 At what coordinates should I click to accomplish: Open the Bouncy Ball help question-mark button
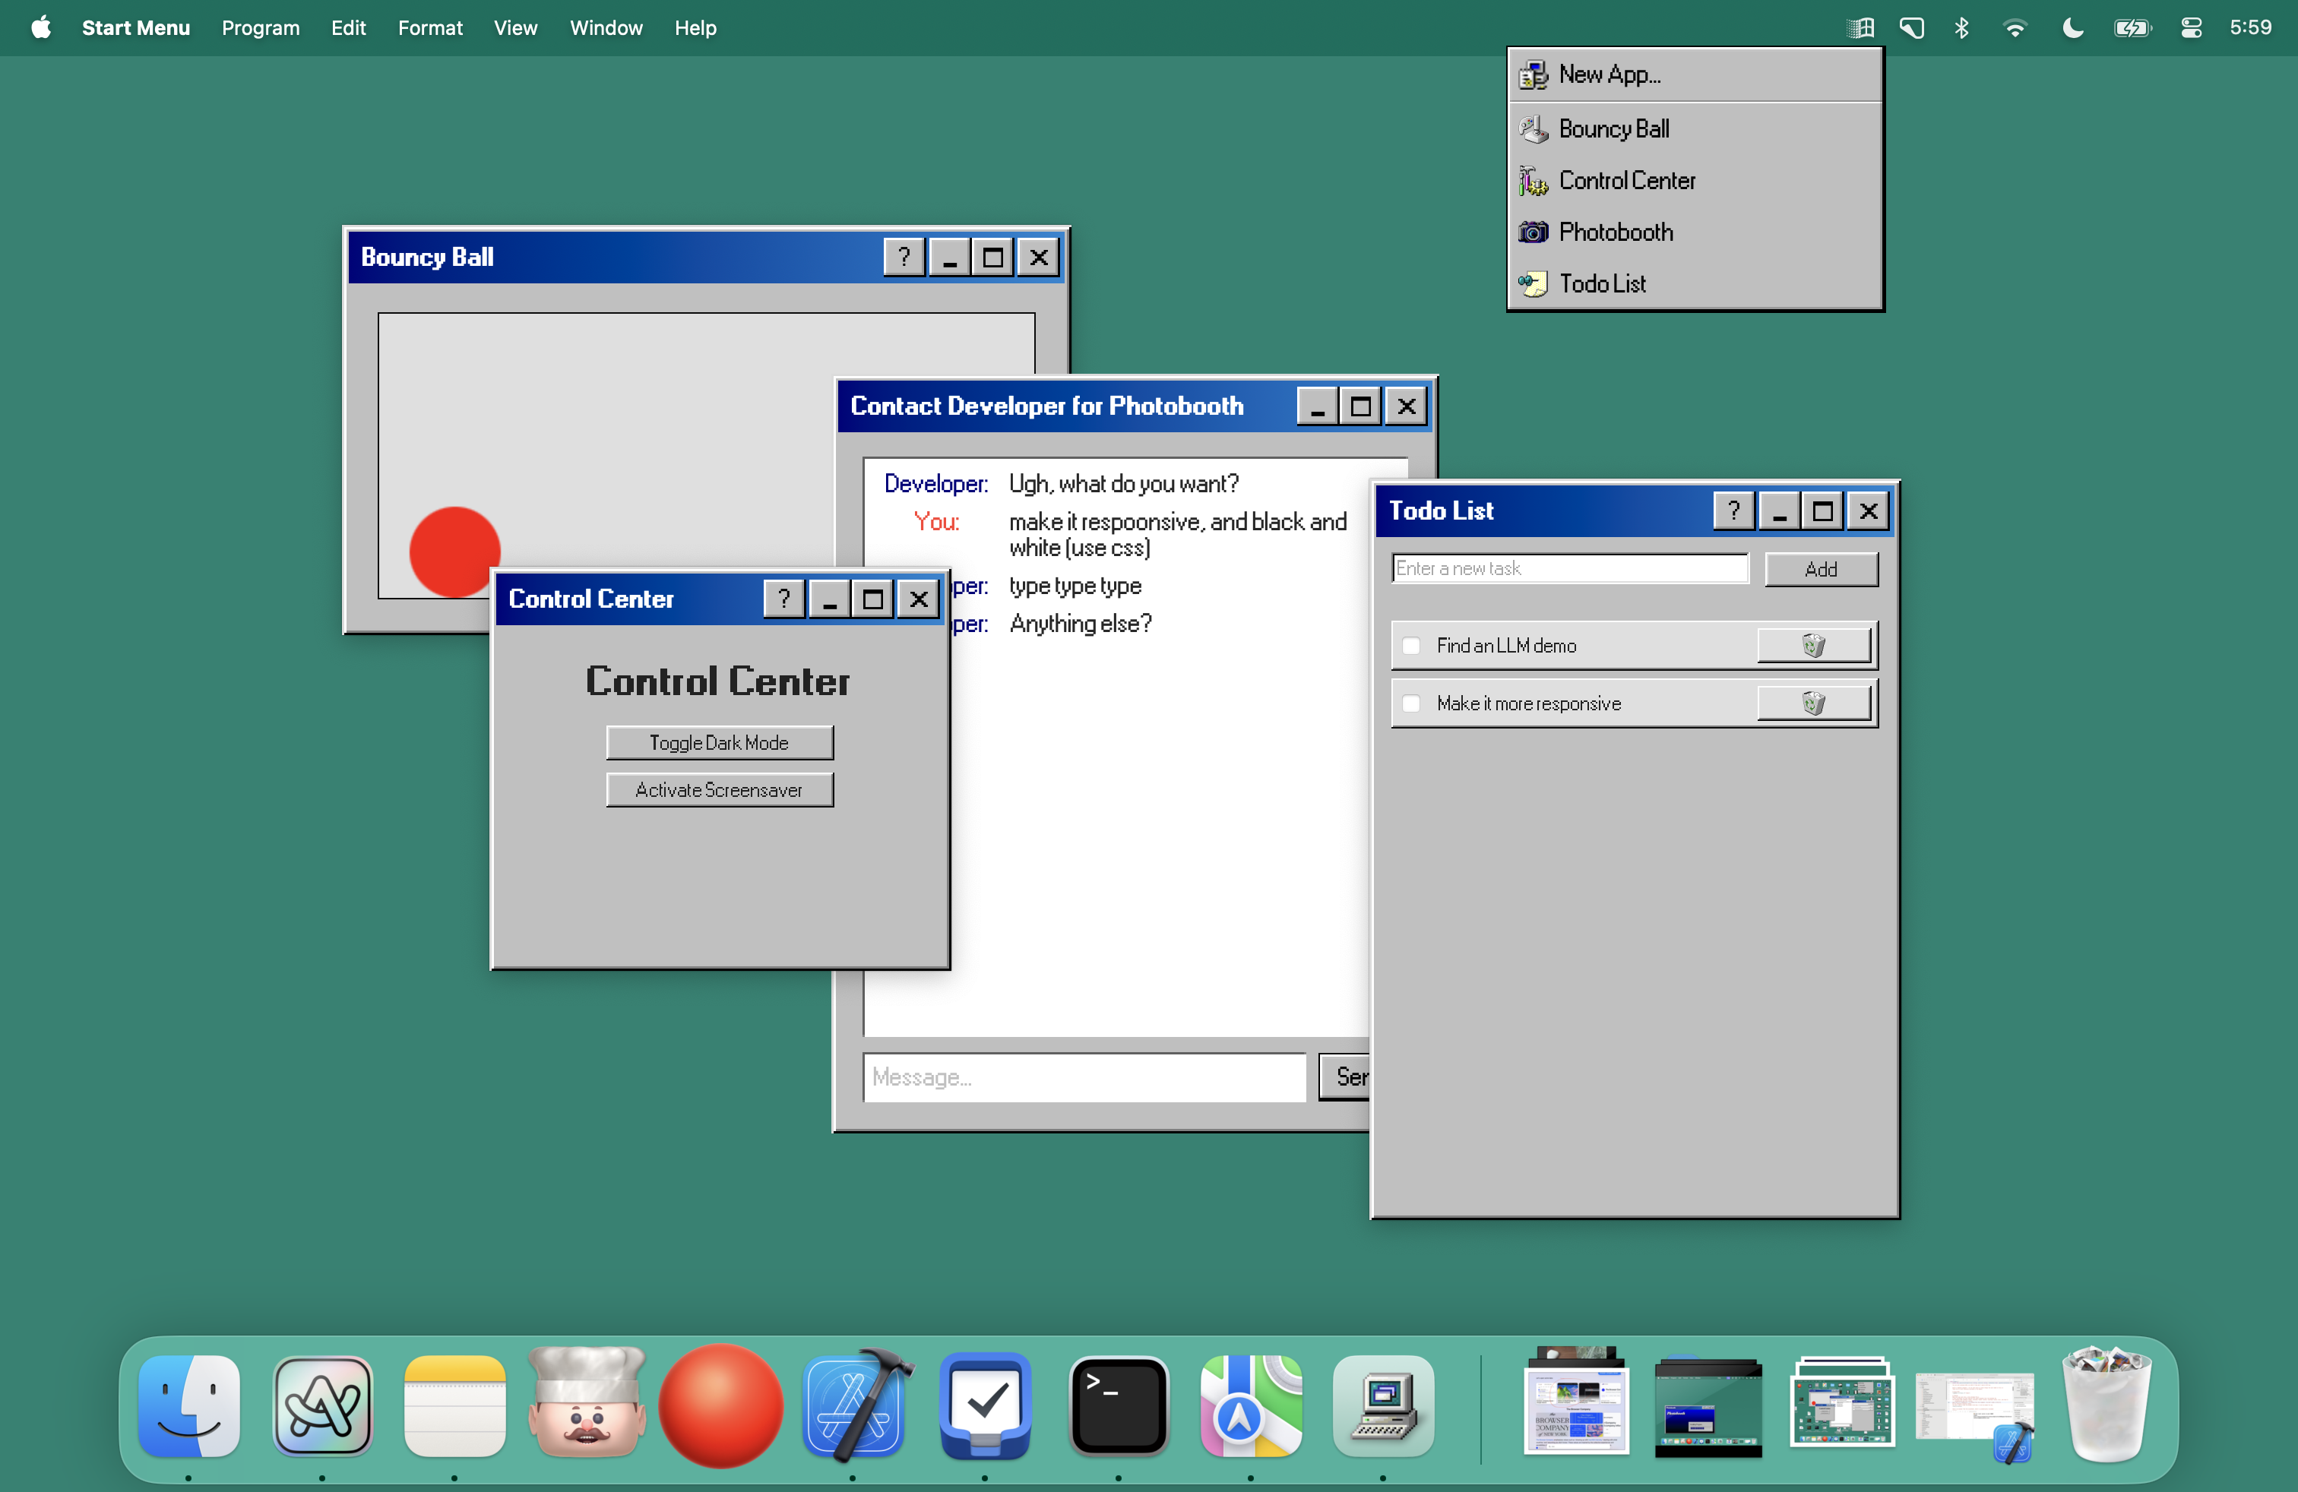904,258
